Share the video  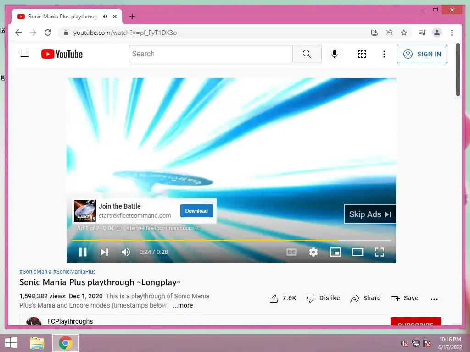(365, 298)
